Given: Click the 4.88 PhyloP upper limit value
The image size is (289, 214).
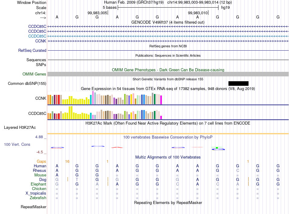Looking at the screenshot, I should [x=39, y=137].
